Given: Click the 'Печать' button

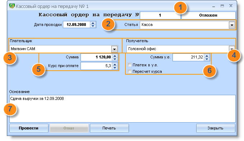Looking at the screenshot, I should click(109, 128).
